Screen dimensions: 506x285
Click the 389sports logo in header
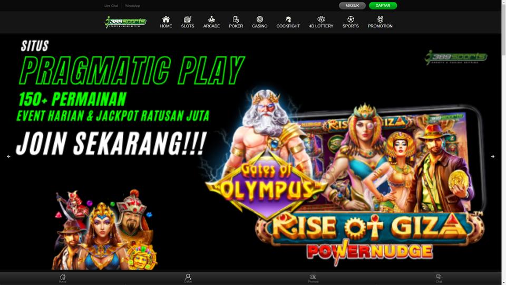[x=125, y=22]
